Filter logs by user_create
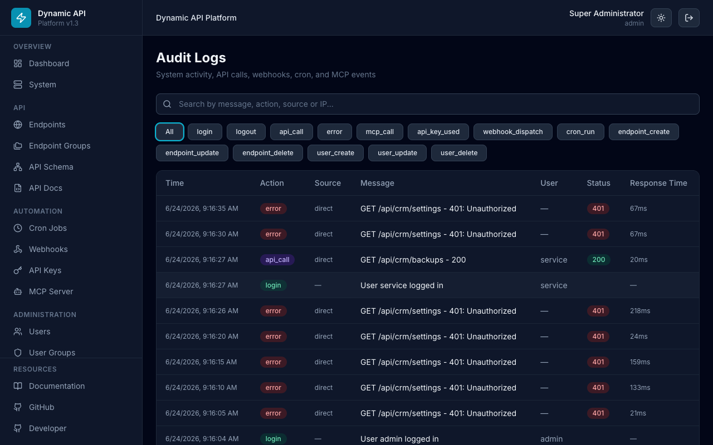The width and height of the screenshot is (713, 445). 335,153
